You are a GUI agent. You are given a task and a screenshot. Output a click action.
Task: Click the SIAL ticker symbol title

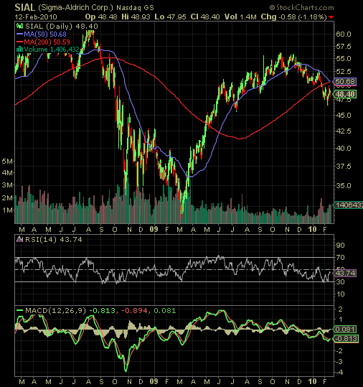click(x=24, y=7)
